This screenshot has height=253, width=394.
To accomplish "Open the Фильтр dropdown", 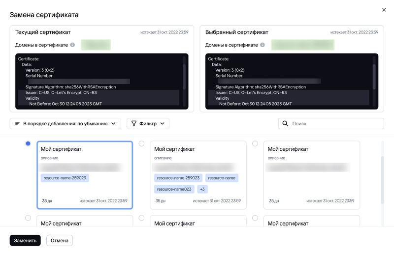I will tap(148, 124).
